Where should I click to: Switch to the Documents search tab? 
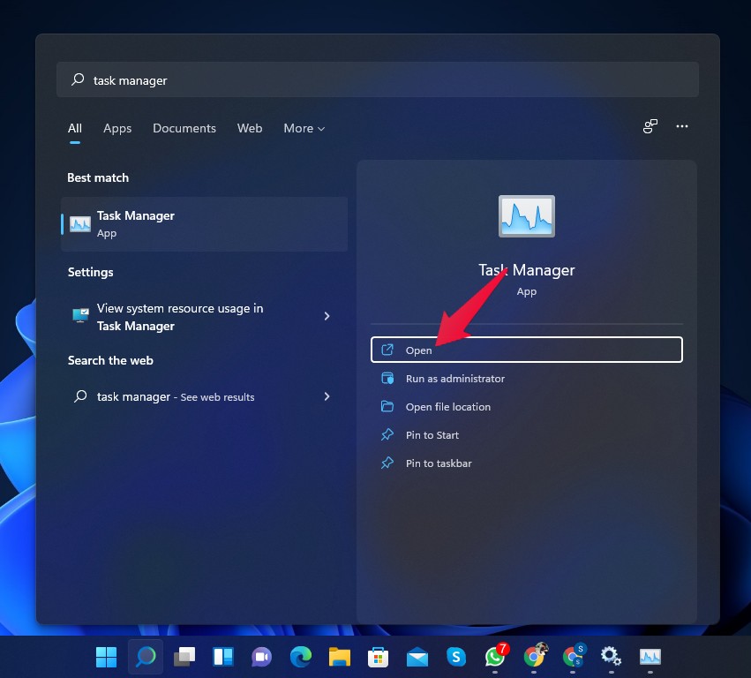click(x=184, y=128)
